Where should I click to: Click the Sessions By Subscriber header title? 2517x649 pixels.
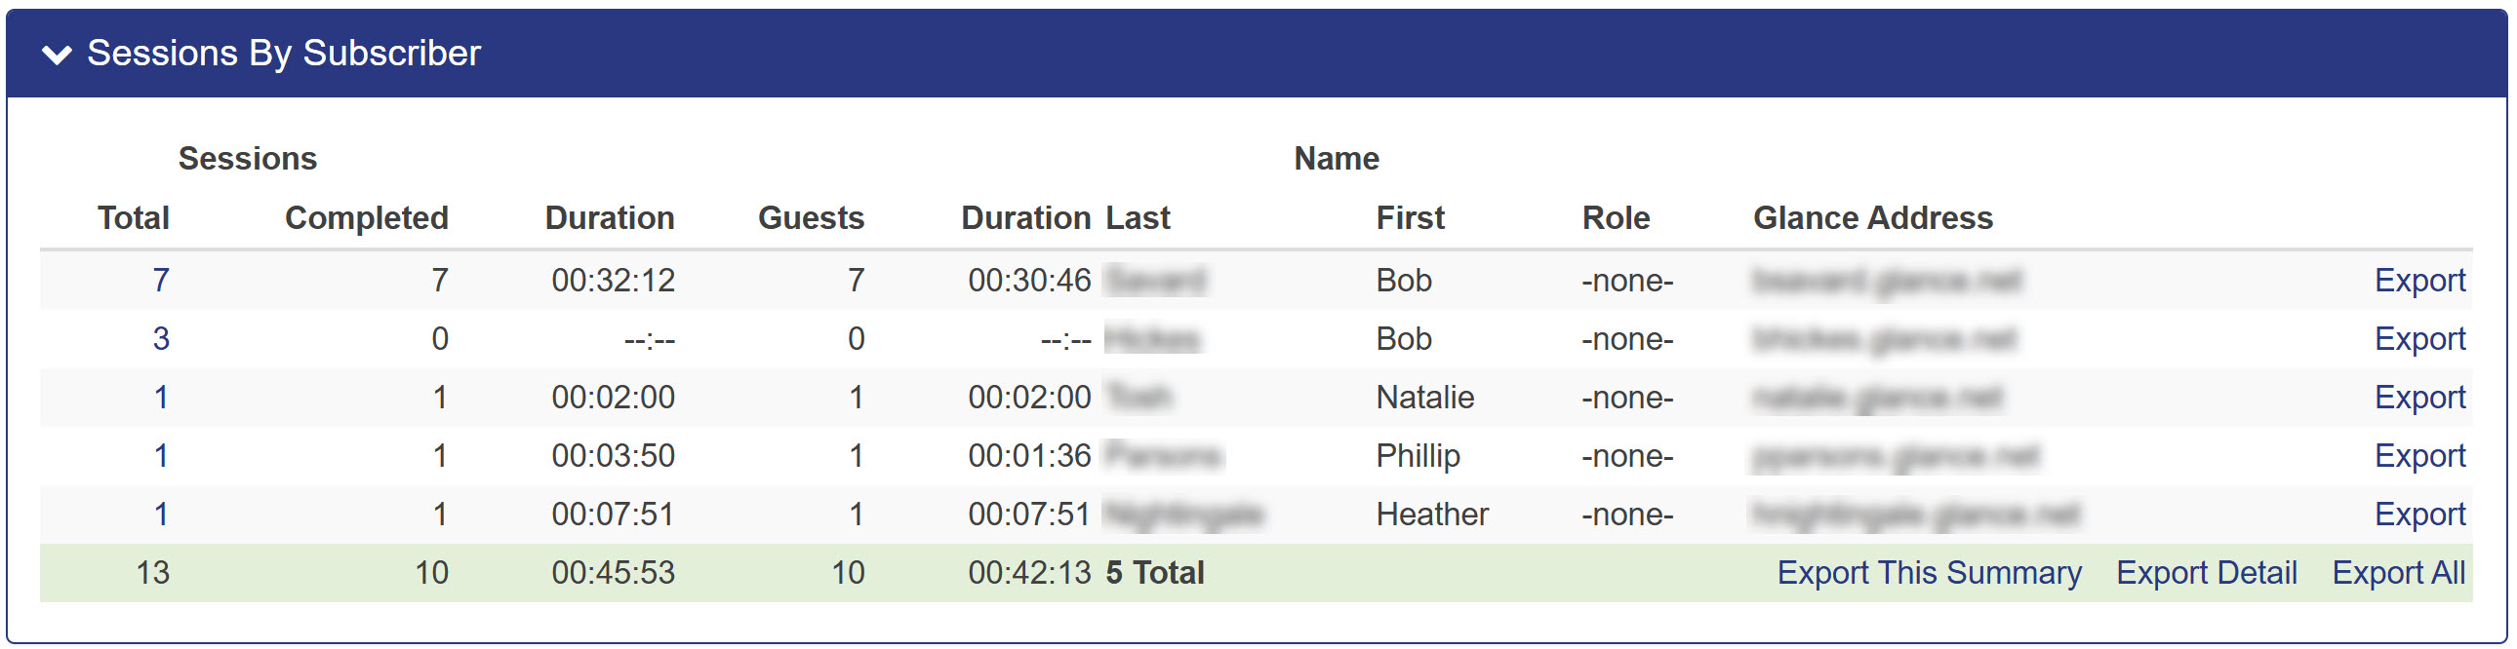[x=283, y=53]
